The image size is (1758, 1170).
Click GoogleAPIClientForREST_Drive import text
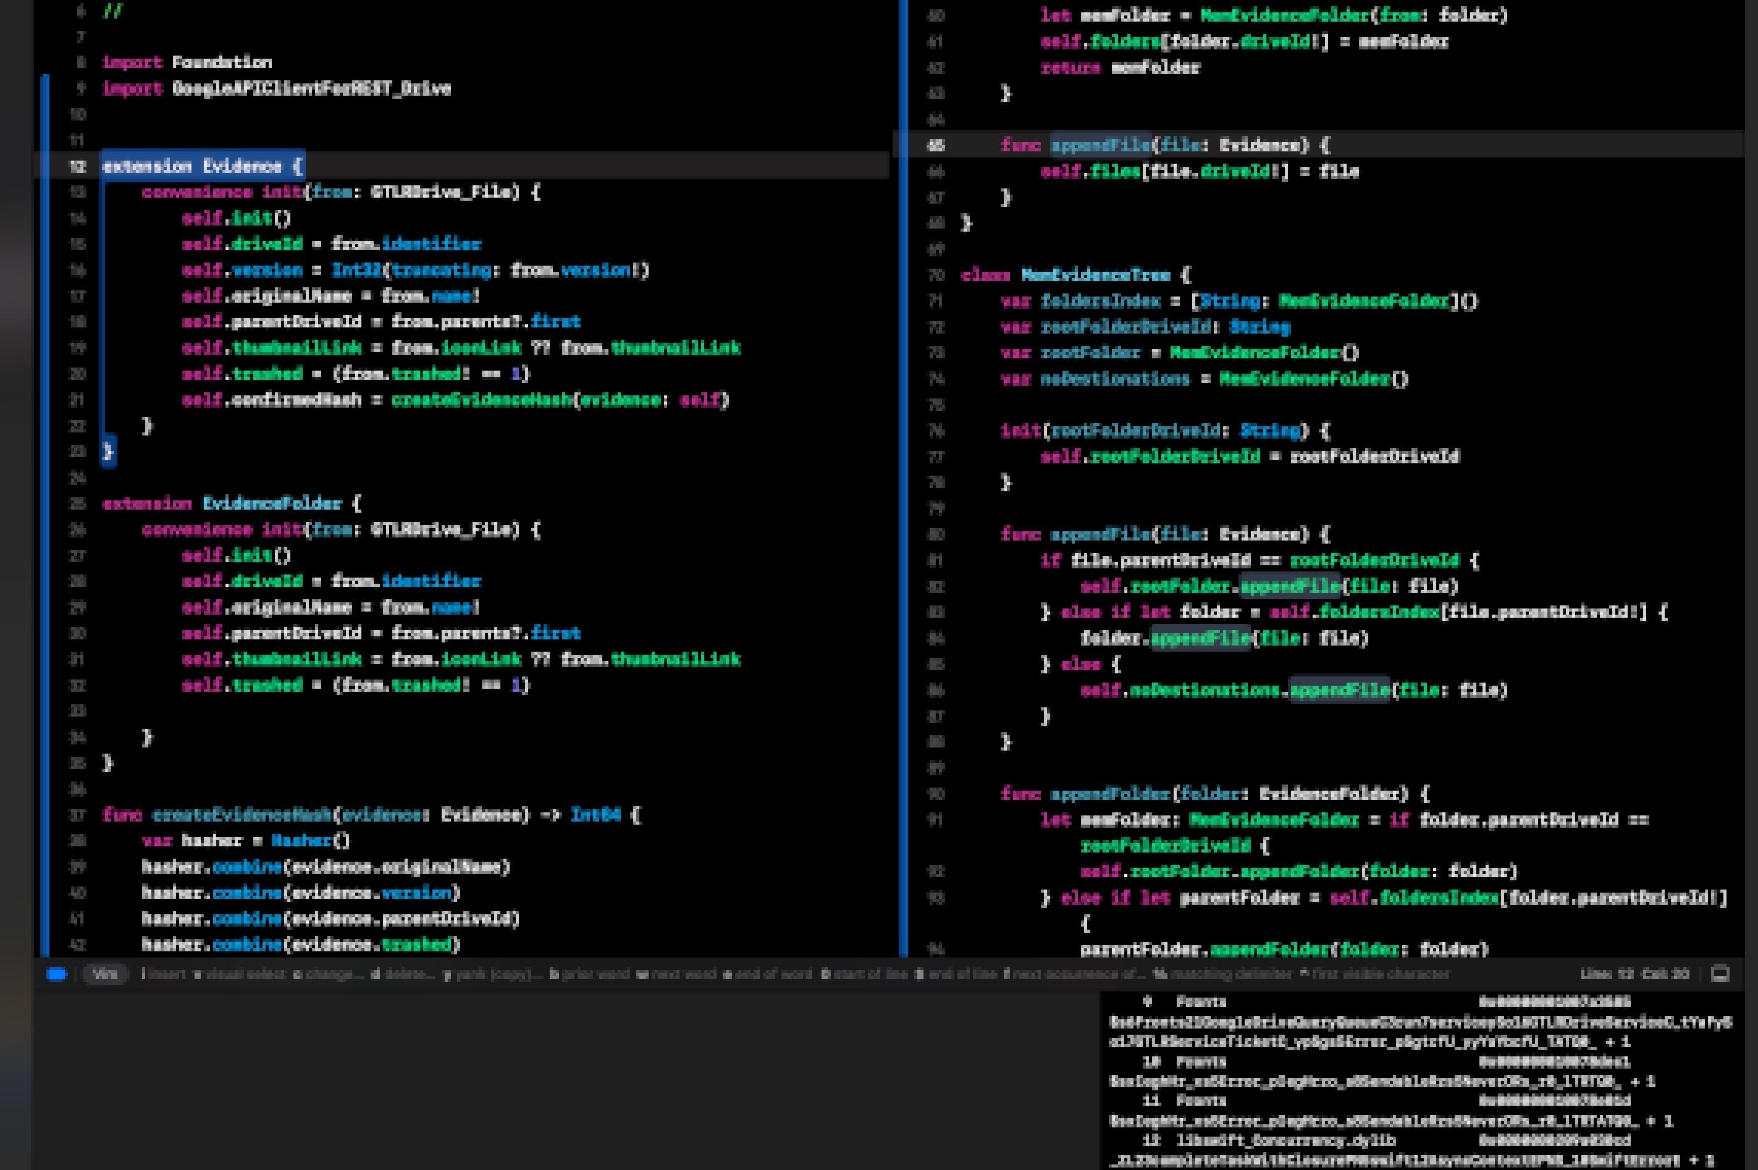click(311, 88)
